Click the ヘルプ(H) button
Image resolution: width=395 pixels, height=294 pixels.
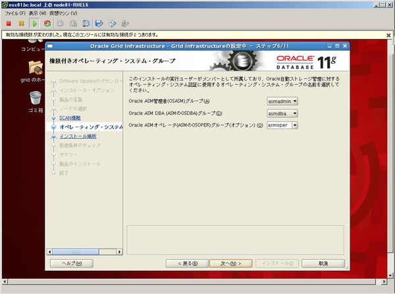point(72,263)
